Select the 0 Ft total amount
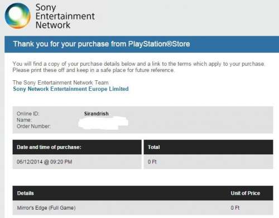The height and width of the screenshot is (218, 279). coord(152,162)
